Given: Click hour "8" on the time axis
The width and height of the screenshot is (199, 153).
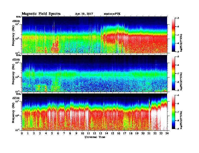Looking at the screenshot, I should click(x=70, y=133).
